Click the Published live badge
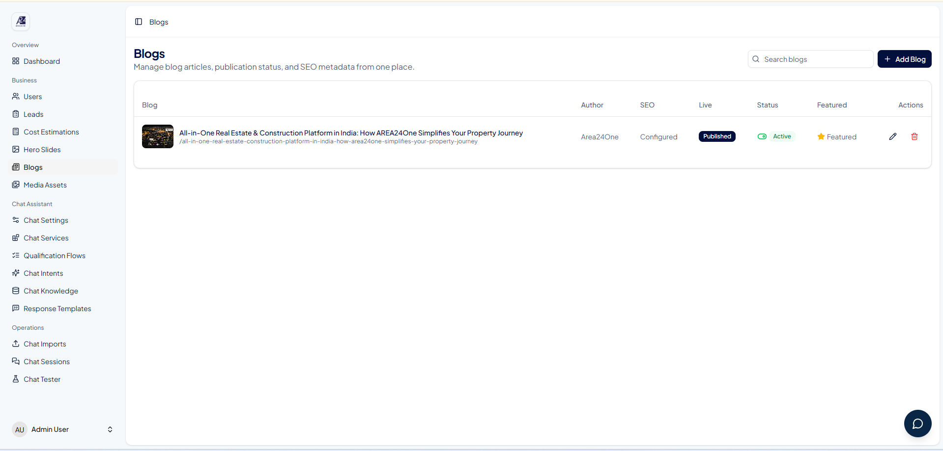Image resolution: width=943 pixels, height=451 pixels. (717, 136)
